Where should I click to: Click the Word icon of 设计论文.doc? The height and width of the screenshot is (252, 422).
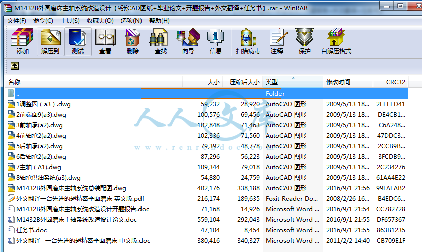click(x=11, y=219)
